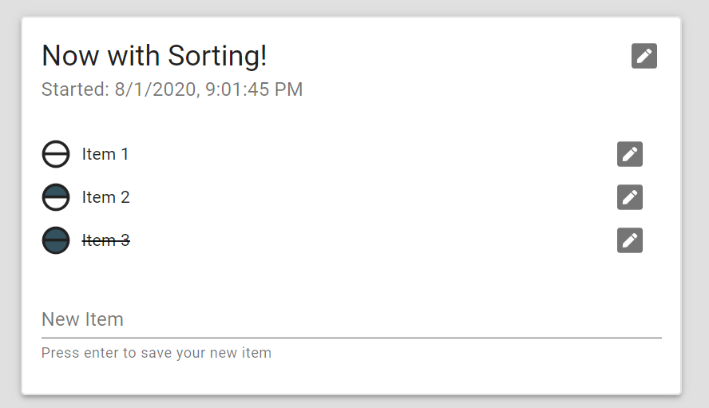Screen dimensions: 709x408
Task: Click the 'Now with Sorting!' heading
Action: 154,56
